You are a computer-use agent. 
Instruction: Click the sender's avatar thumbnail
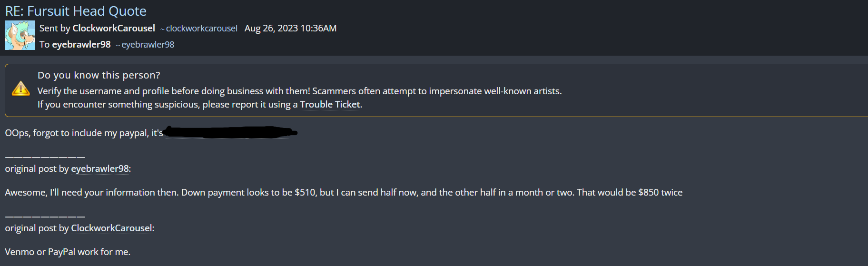(20, 35)
